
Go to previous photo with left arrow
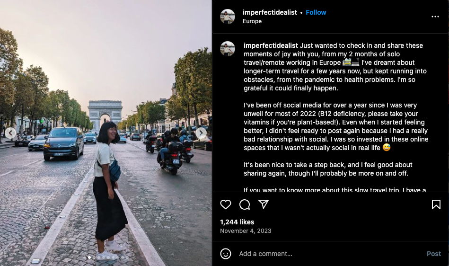10,133
